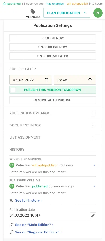Open the calendar picker in date field
Screen dimensions: 105x241
point(46,80)
